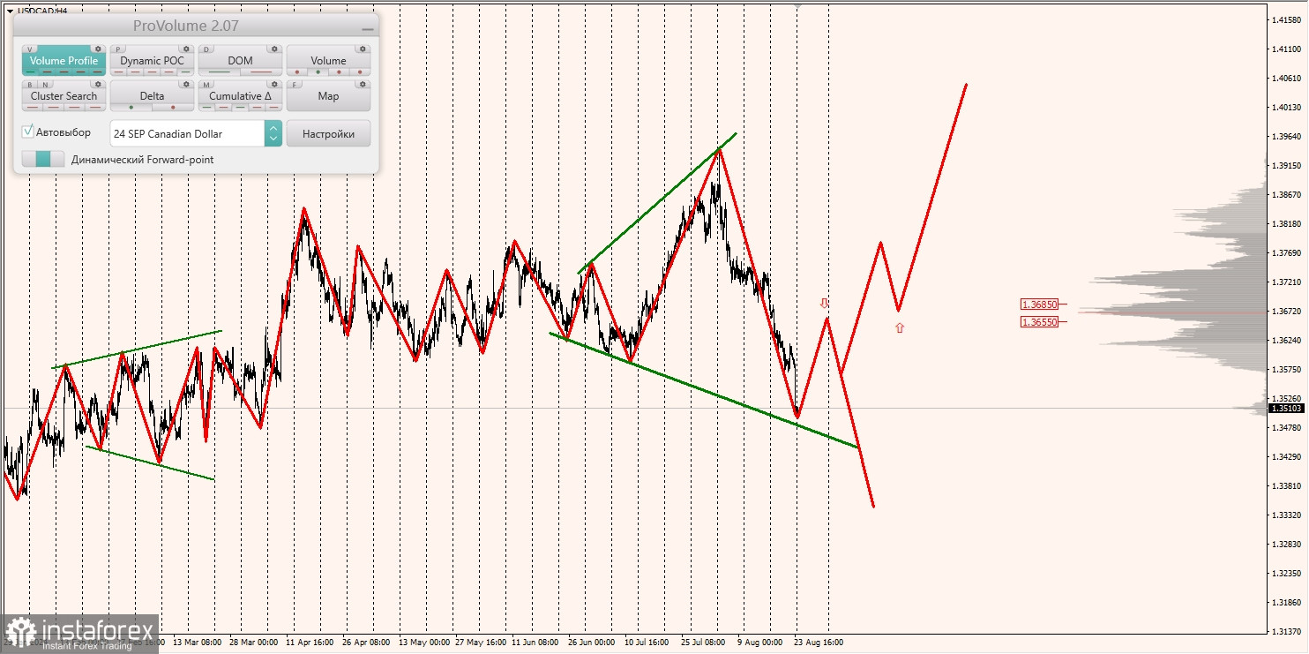Click 1.34290 on the price axis
The height and width of the screenshot is (654, 1309).
(1286, 457)
